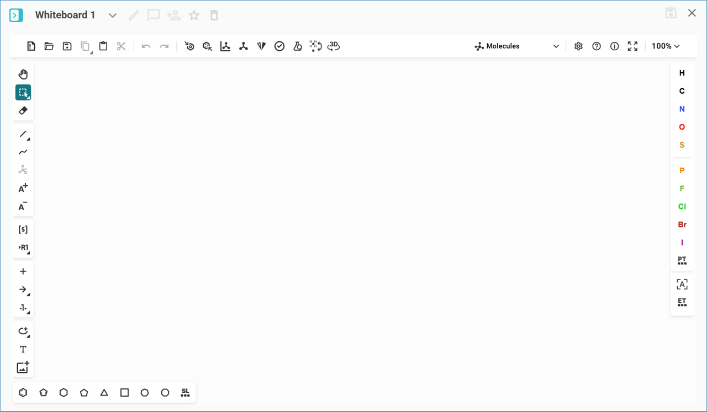
Task: Select the Eraser tool
Action: coord(23,111)
